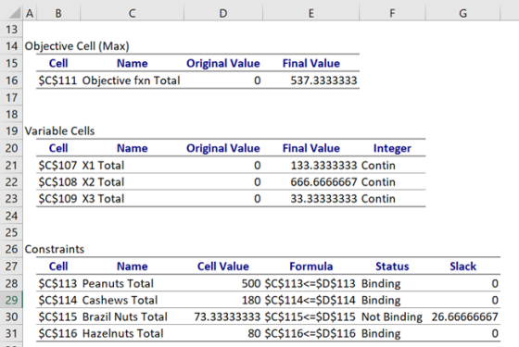
Task: Click 'Binding' status for Peanuts Total
Action: pyautogui.click(x=381, y=283)
